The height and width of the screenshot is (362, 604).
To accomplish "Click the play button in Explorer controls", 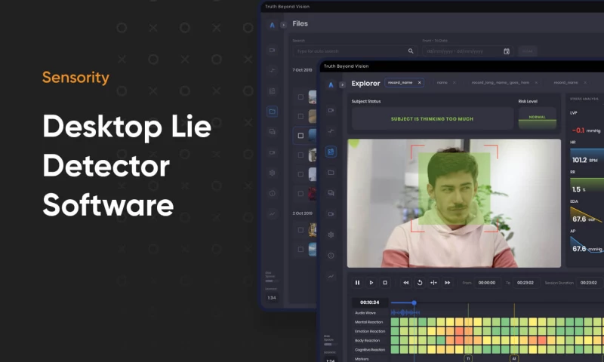I will point(371,283).
